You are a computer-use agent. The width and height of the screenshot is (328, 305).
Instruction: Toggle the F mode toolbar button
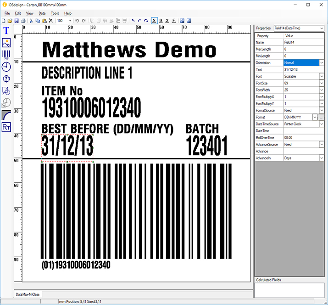[173, 21]
